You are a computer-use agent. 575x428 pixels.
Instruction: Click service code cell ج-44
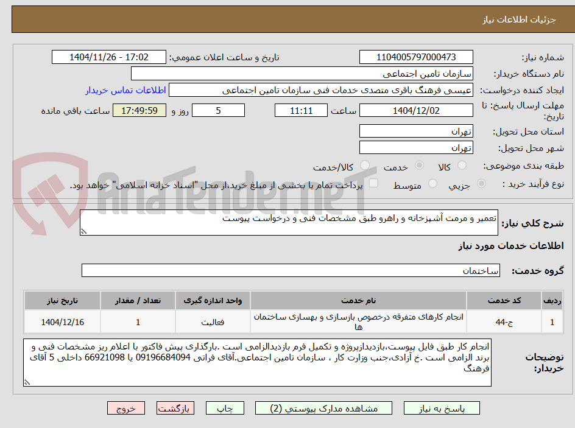click(x=504, y=321)
